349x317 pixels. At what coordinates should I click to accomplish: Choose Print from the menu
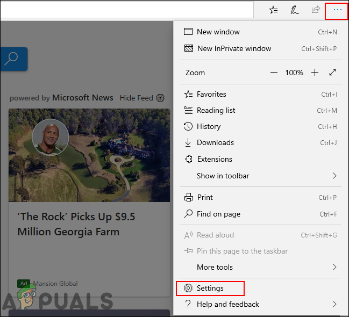[x=260, y=197]
